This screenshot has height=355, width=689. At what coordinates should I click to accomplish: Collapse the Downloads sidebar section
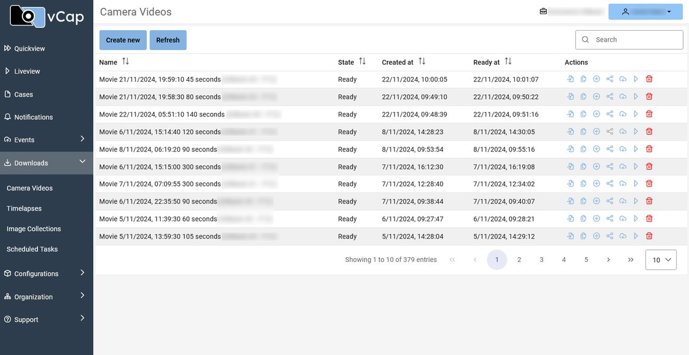(32, 162)
